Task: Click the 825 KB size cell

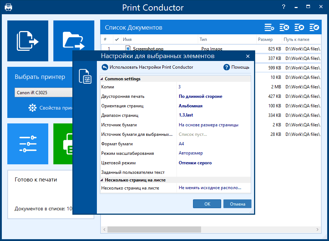Action: pyautogui.click(x=275, y=49)
